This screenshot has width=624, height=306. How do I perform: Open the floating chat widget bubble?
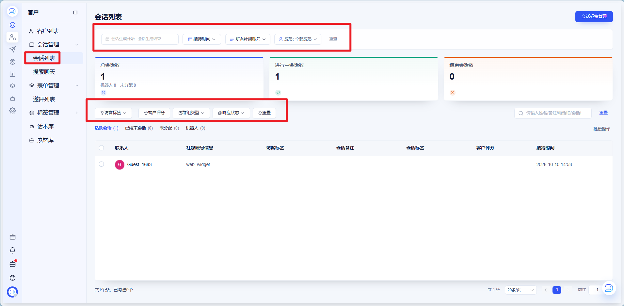point(609,288)
